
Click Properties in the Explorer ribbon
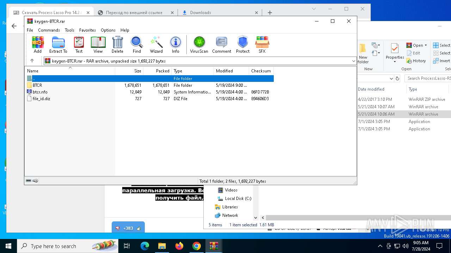click(395, 53)
